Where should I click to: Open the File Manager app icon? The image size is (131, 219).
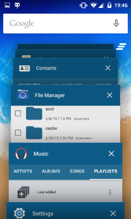23,94
